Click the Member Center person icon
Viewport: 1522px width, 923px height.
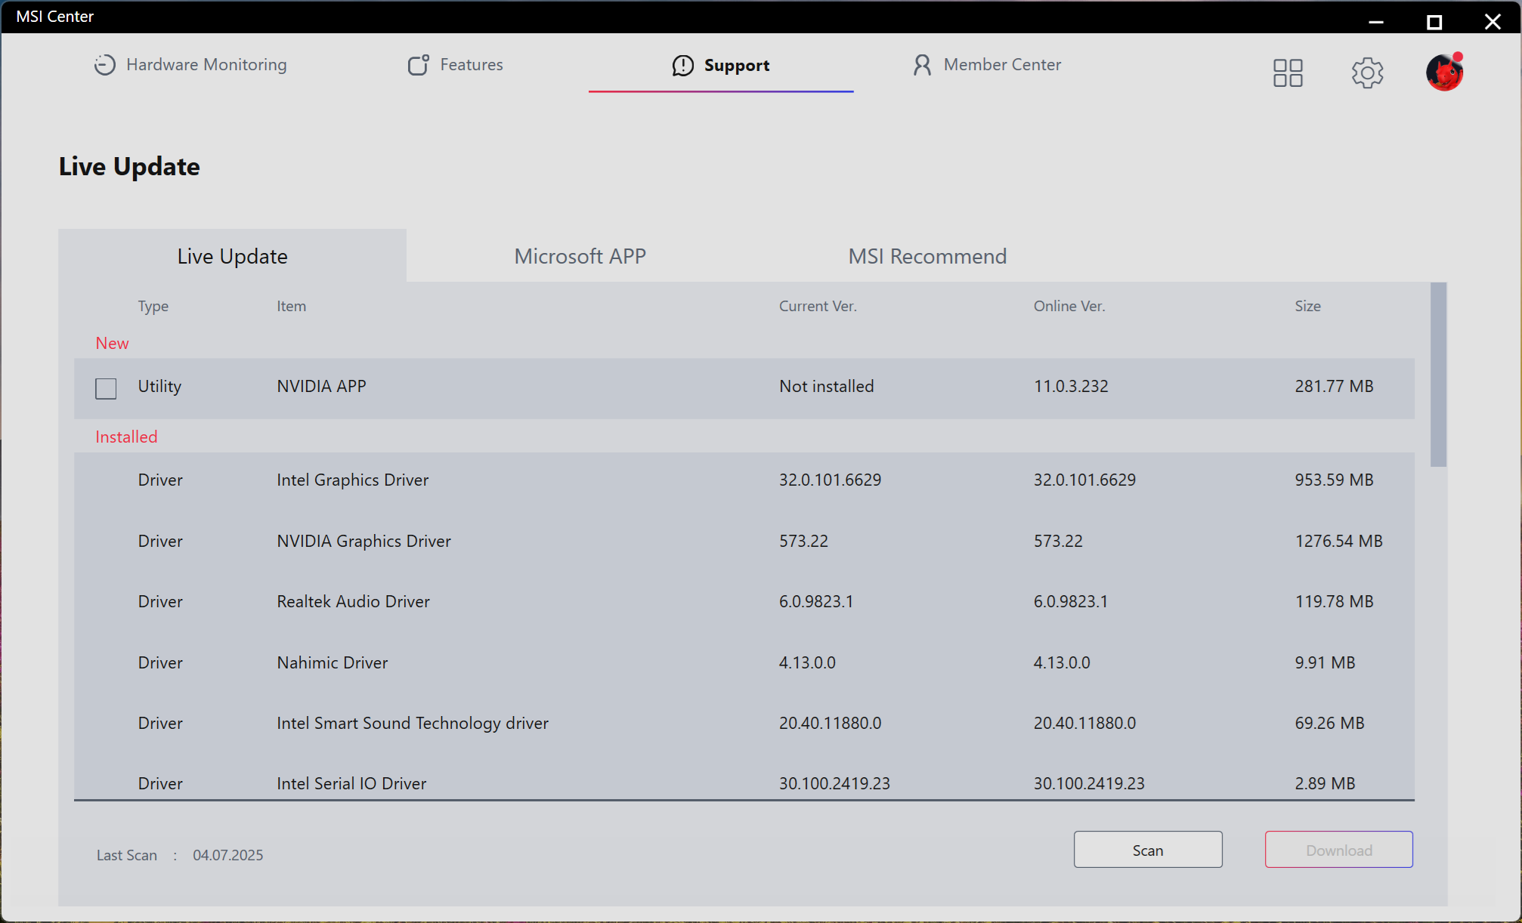click(921, 65)
